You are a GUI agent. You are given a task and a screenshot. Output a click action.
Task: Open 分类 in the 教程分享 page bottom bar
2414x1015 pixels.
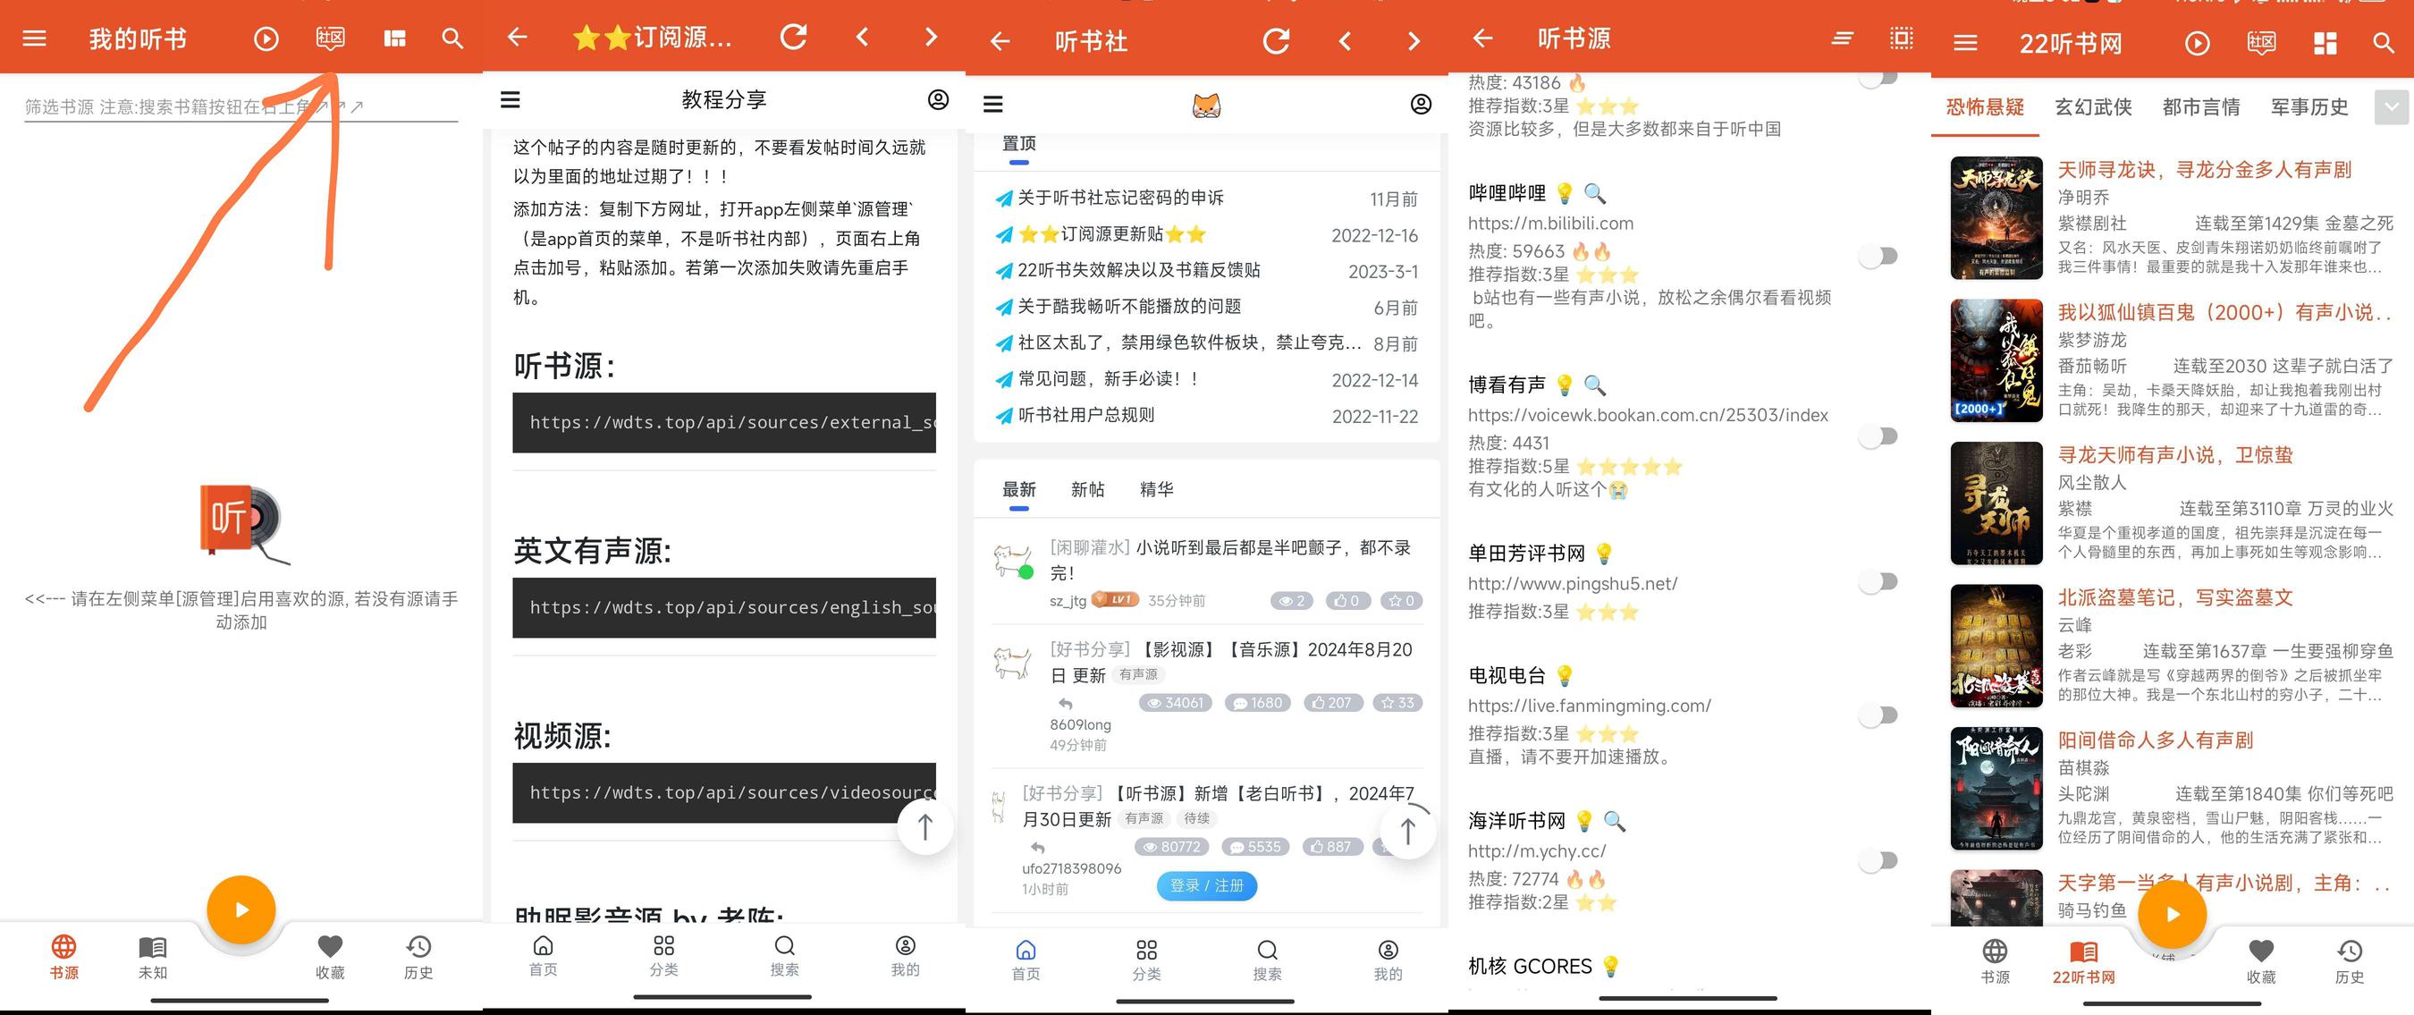[663, 955]
